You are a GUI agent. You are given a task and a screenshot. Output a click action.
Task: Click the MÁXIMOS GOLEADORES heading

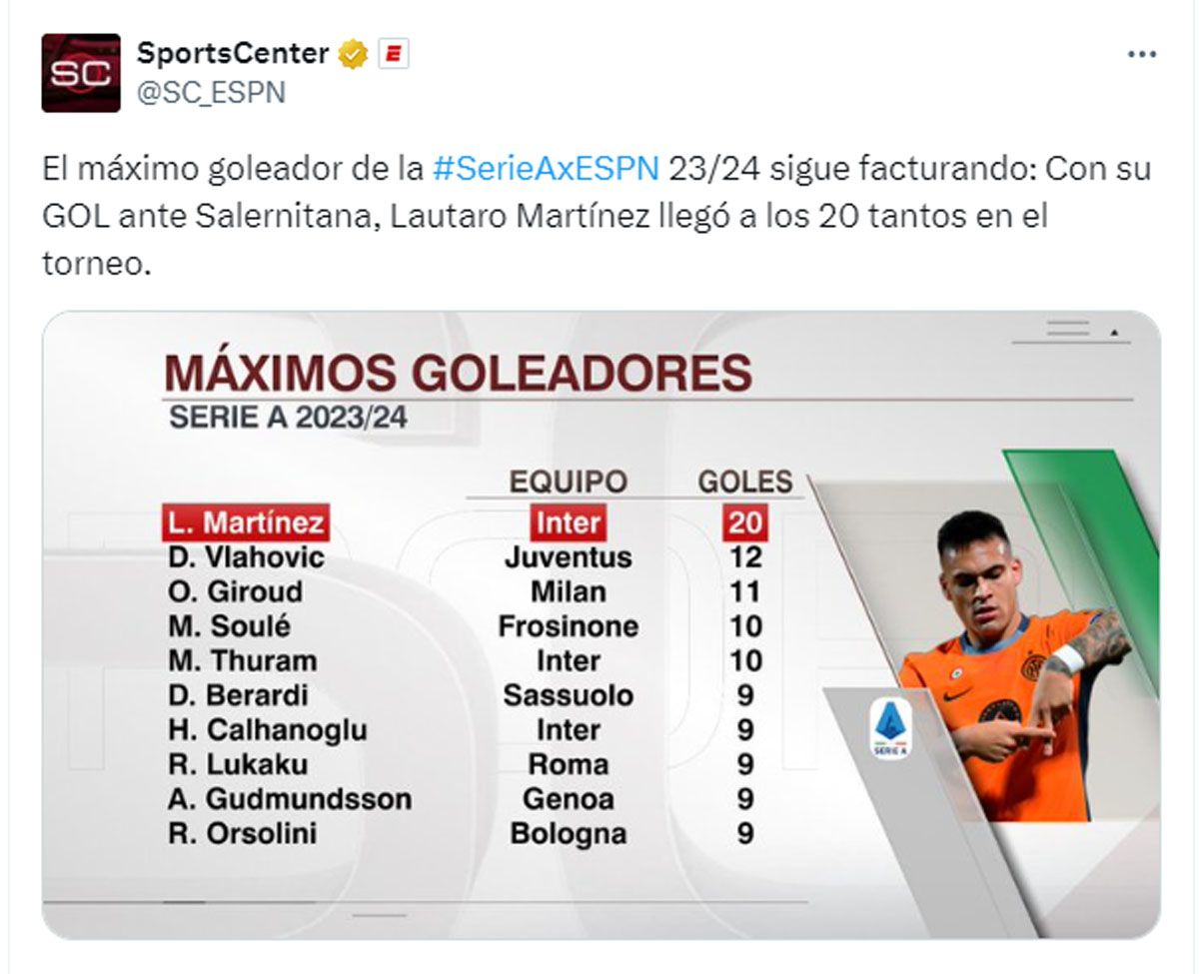[x=458, y=373]
